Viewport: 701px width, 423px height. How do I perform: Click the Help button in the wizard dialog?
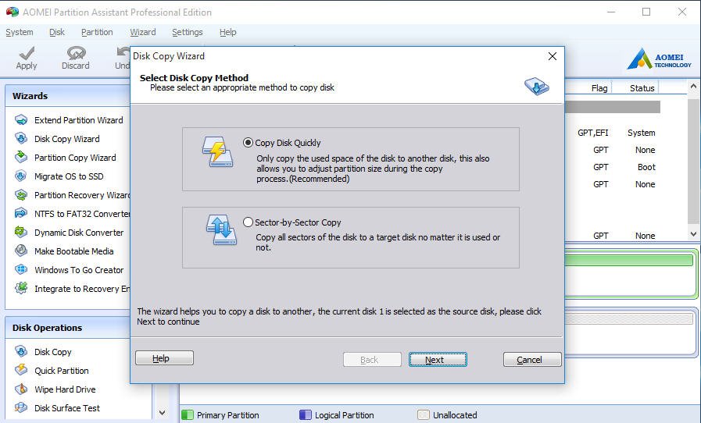tap(165, 358)
